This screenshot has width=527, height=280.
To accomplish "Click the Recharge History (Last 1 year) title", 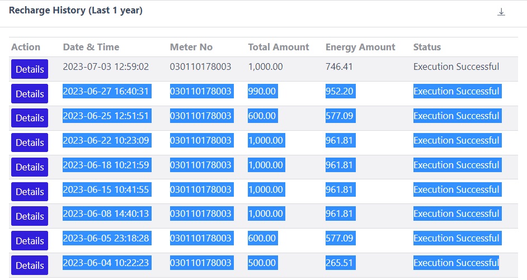I will pos(76,11).
